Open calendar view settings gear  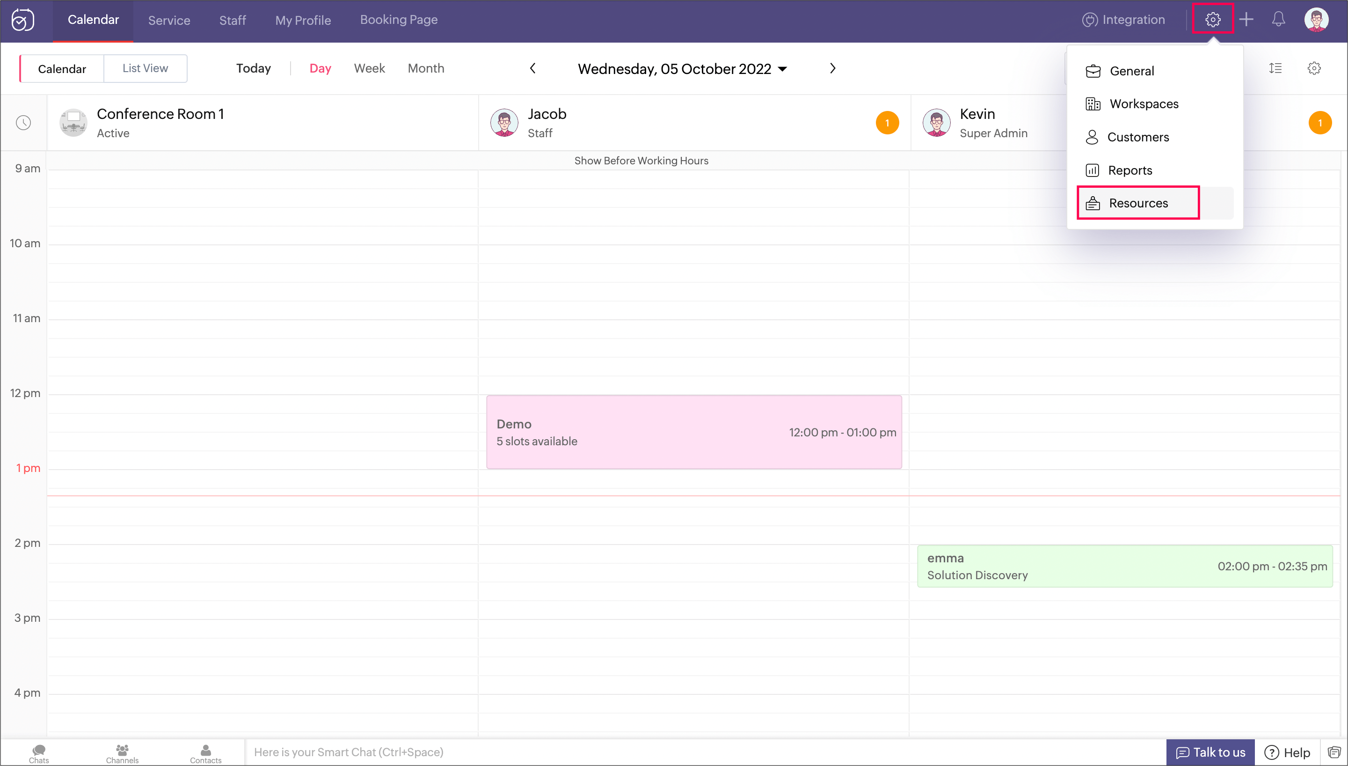(x=1314, y=68)
